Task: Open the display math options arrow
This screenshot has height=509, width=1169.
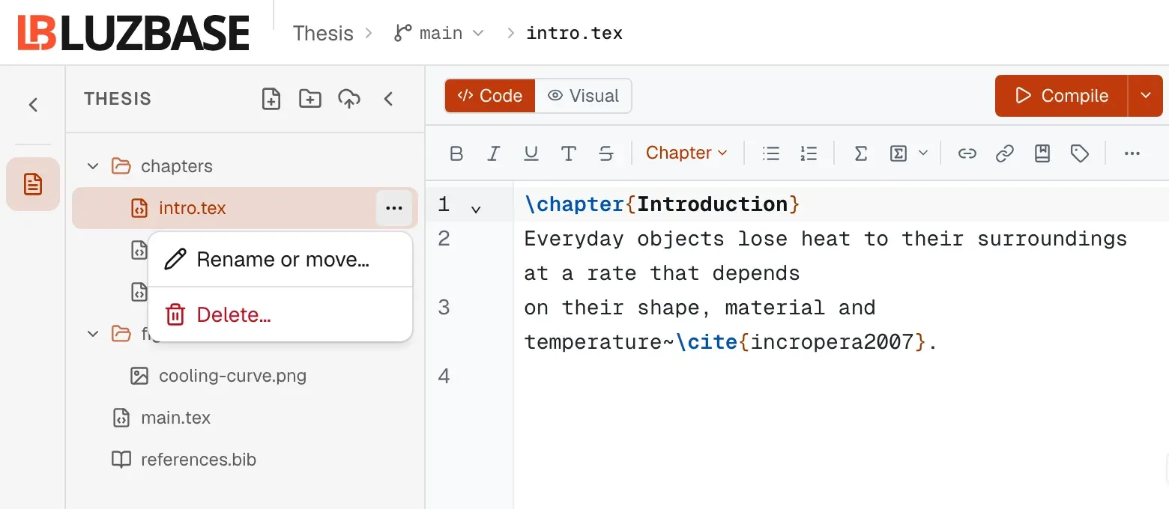Action: (x=923, y=153)
